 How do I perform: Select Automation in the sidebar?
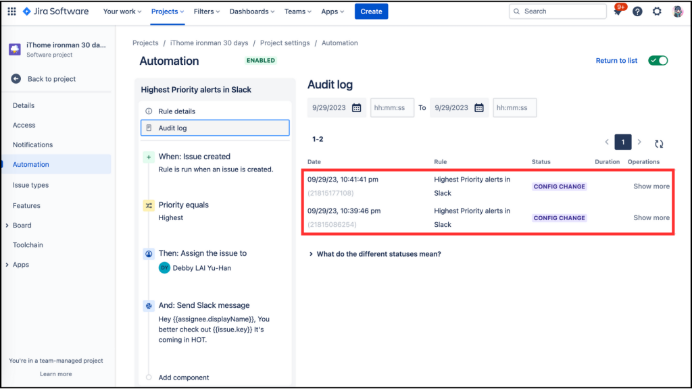pyautogui.click(x=57, y=164)
